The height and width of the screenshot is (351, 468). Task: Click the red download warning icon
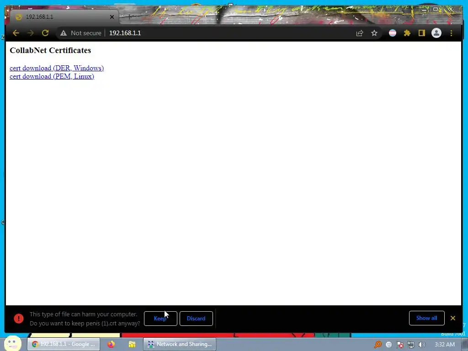coord(18,319)
